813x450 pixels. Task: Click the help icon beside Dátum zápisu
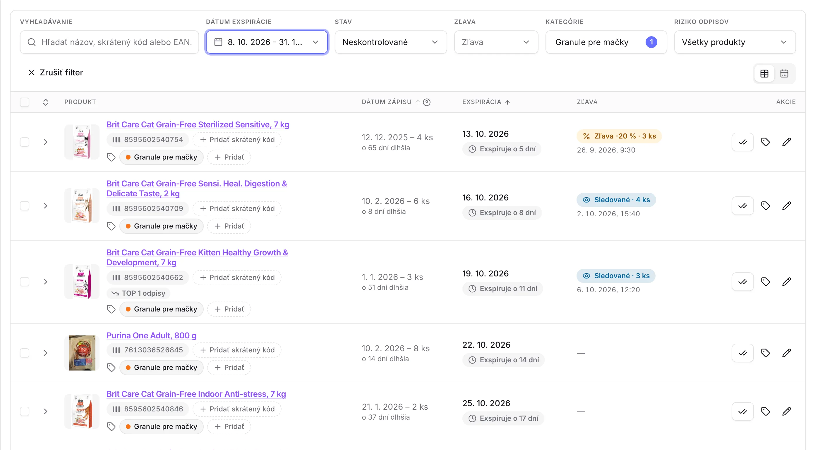tap(427, 102)
